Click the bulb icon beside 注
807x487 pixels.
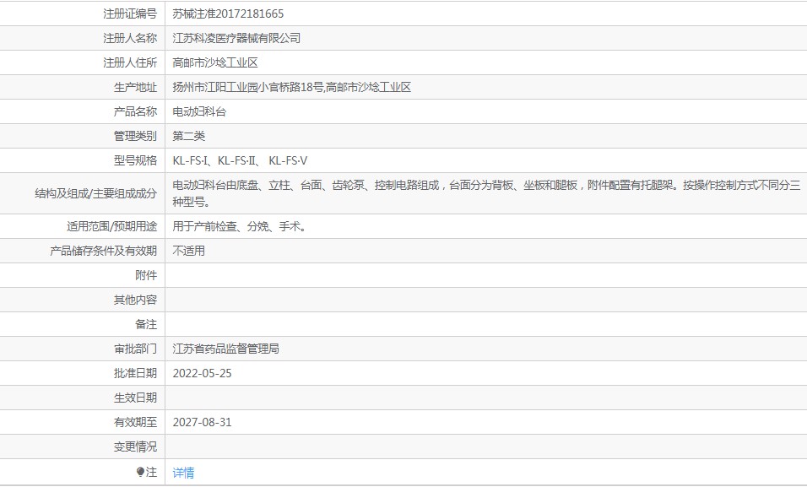click(140, 472)
